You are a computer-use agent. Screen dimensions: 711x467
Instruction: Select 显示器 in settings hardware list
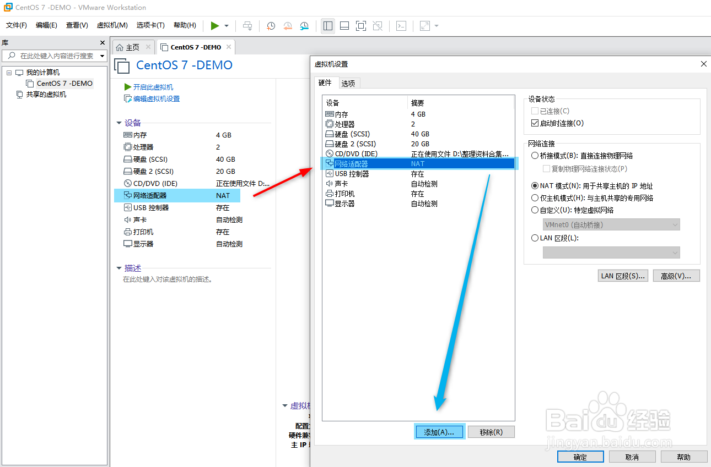[418, 204]
